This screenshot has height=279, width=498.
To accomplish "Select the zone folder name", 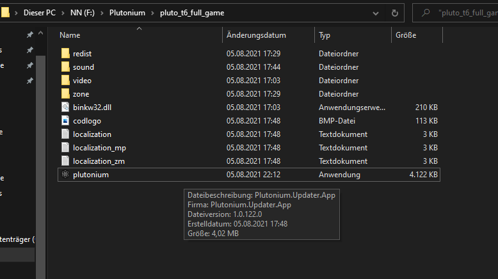I will click(x=81, y=94).
